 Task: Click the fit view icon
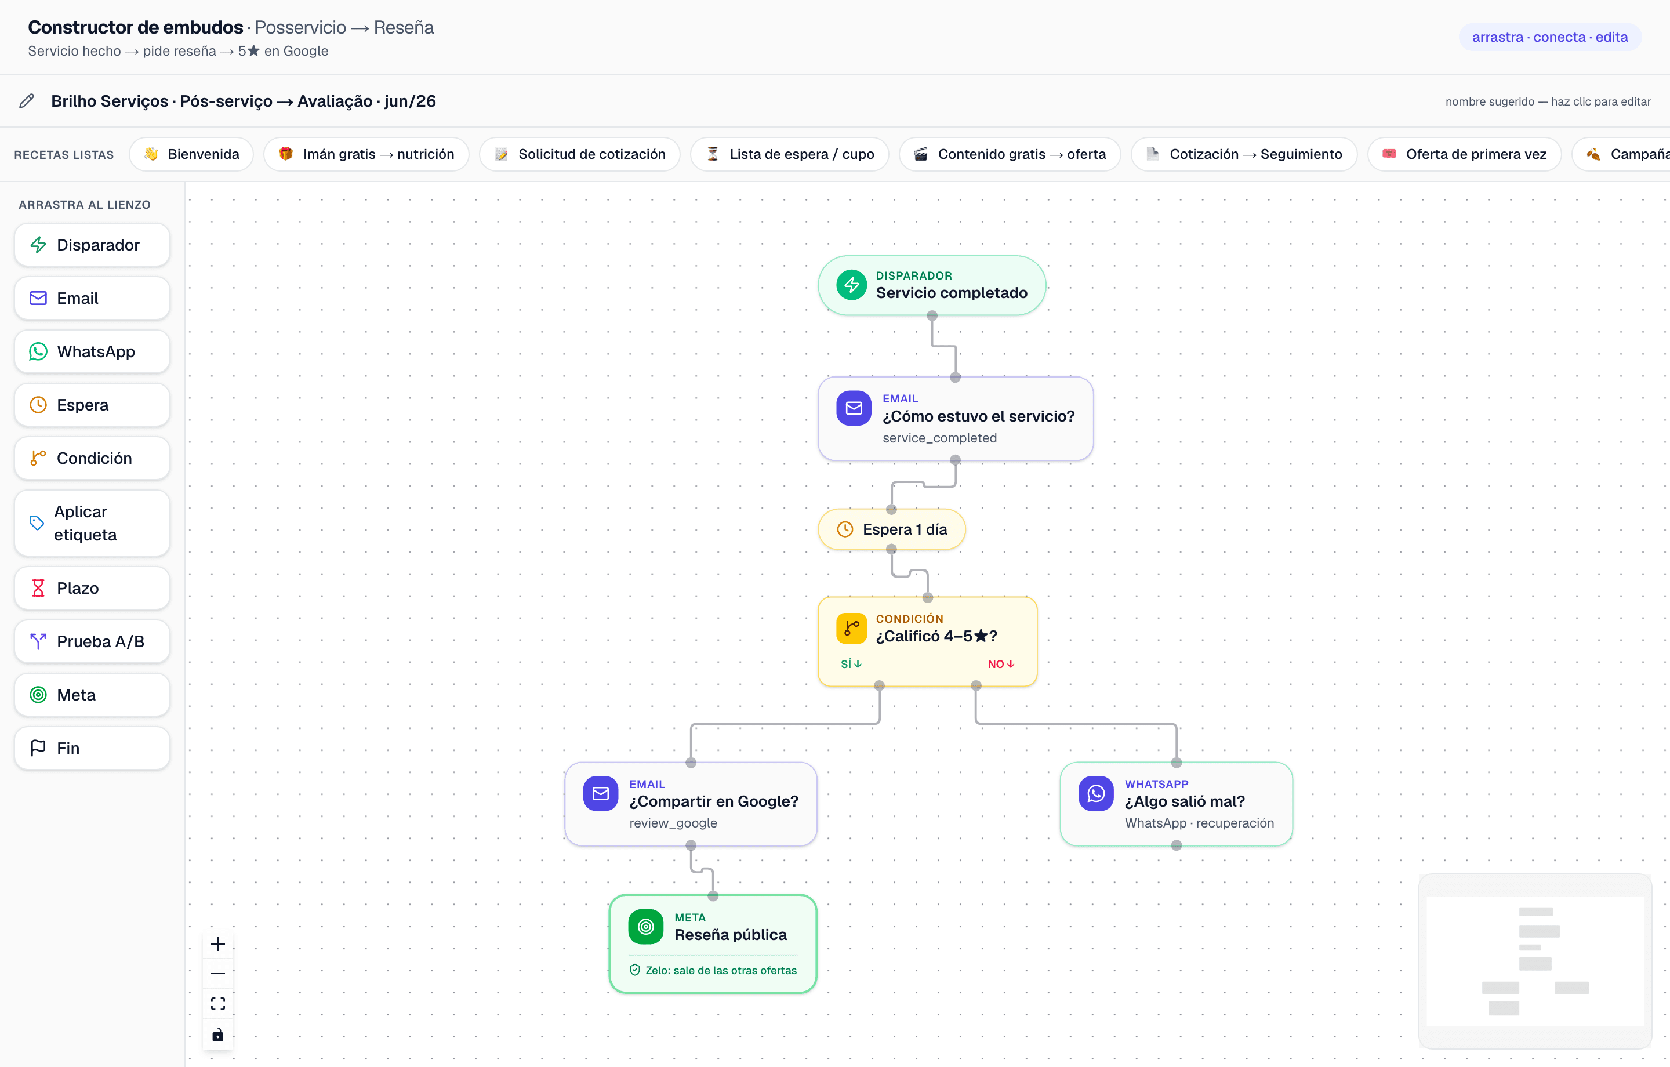(218, 1004)
